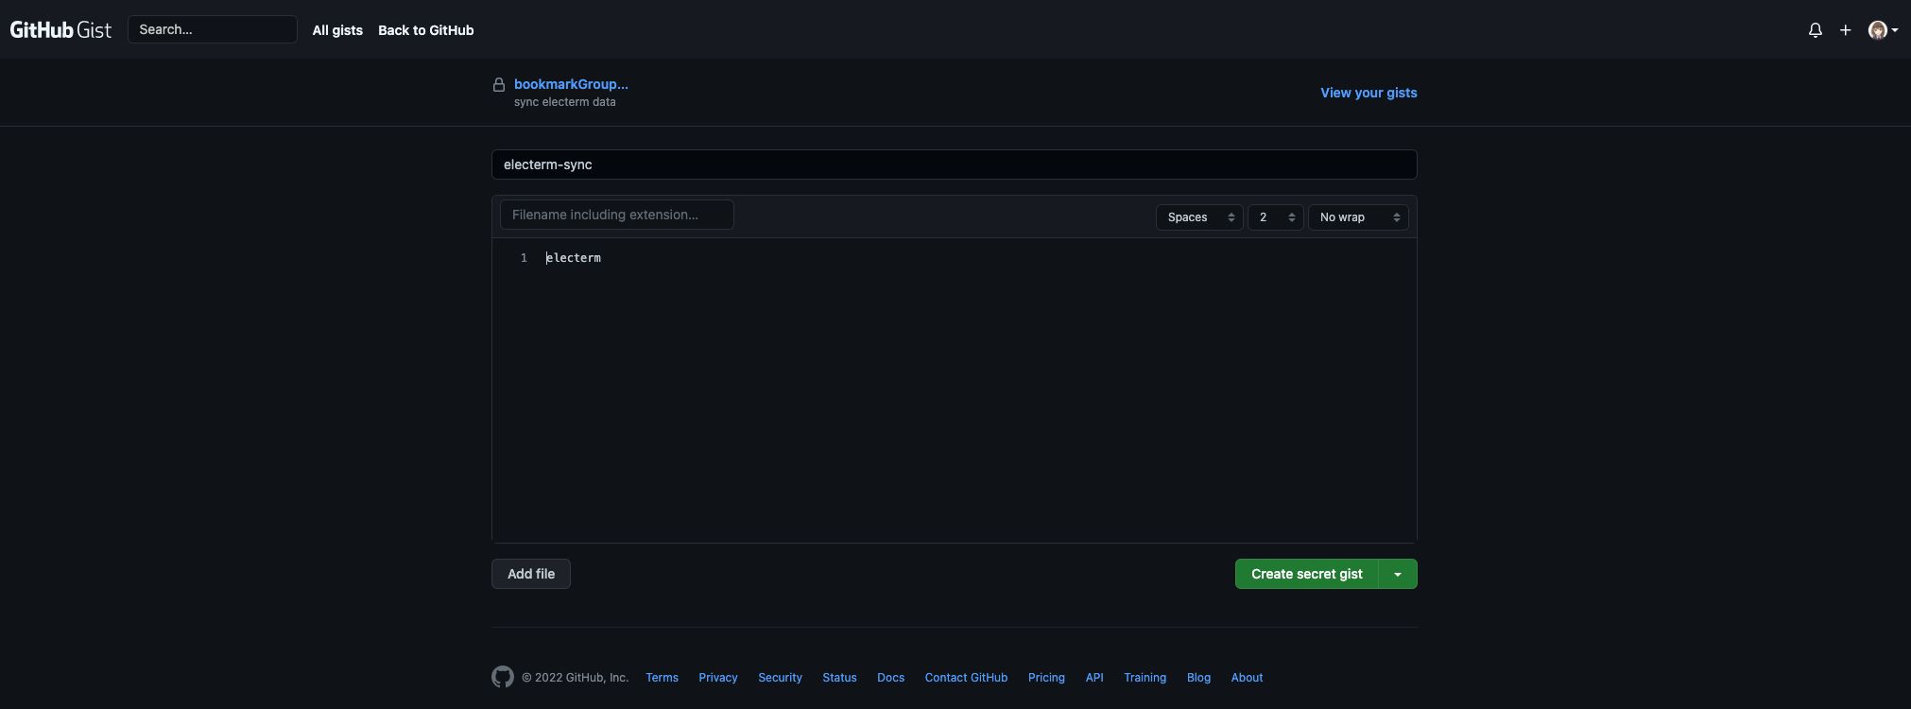
Task: Go to All gists
Action: (x=337, y=30)
